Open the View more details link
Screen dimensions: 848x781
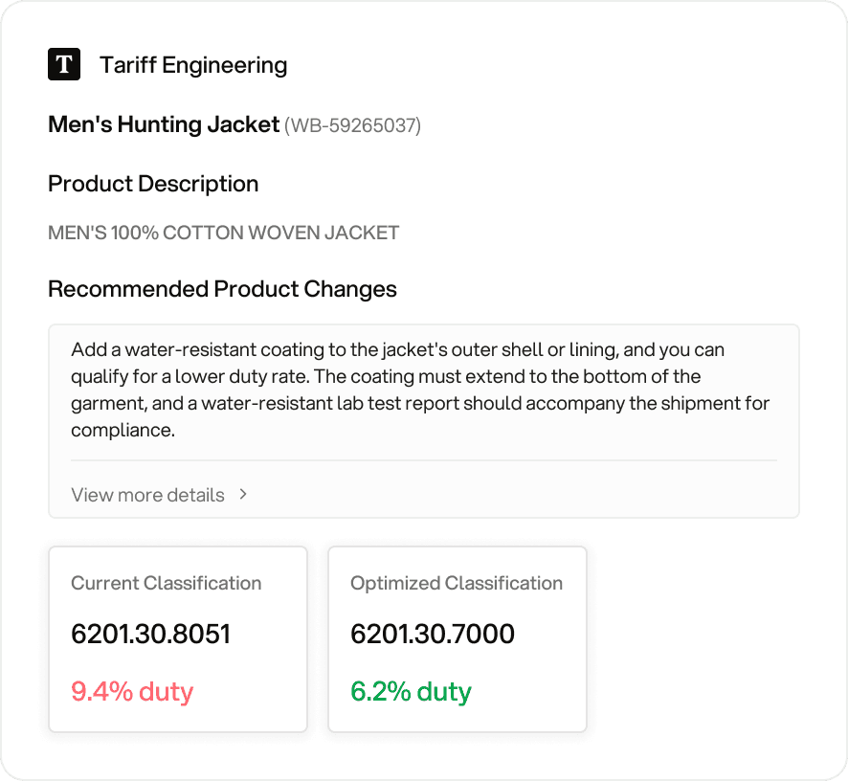point(147,495)
